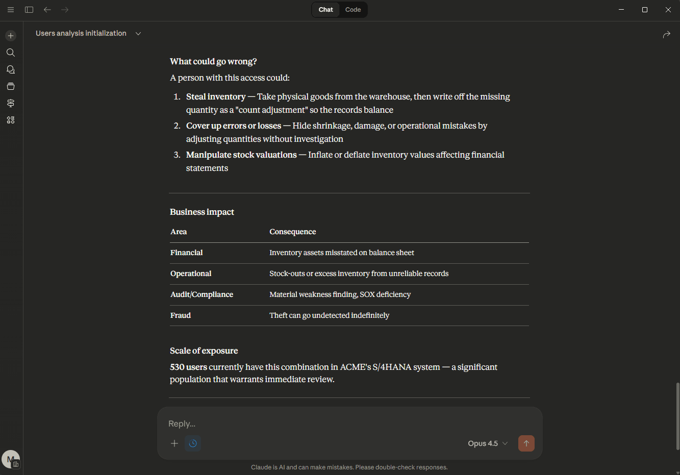Start a new chat with plus icon

point(11,36)
